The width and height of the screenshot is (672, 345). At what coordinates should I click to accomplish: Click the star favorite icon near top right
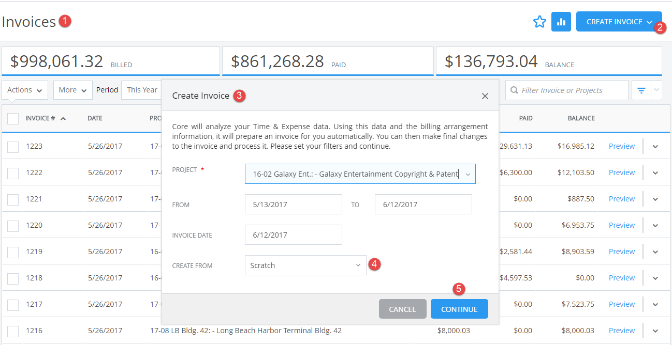tap(539, 22)
